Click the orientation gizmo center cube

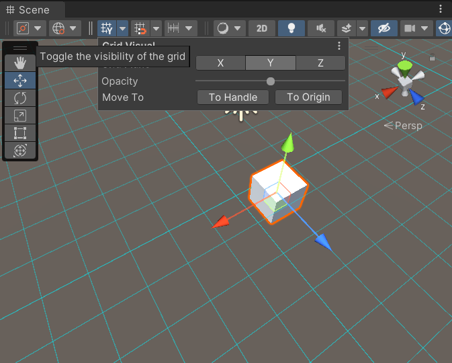tap(405, 83)
